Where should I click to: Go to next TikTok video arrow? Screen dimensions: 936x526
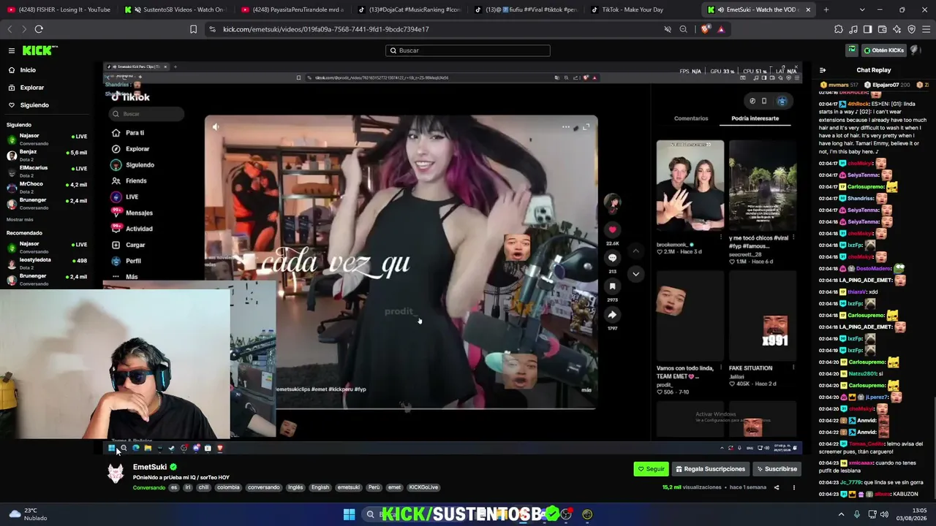[x=635, y=274]
